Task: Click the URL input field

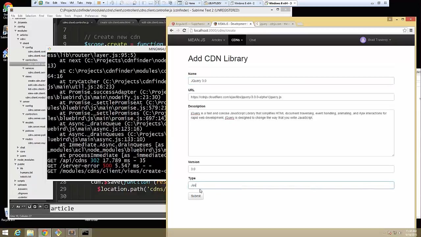Action: 291,97
